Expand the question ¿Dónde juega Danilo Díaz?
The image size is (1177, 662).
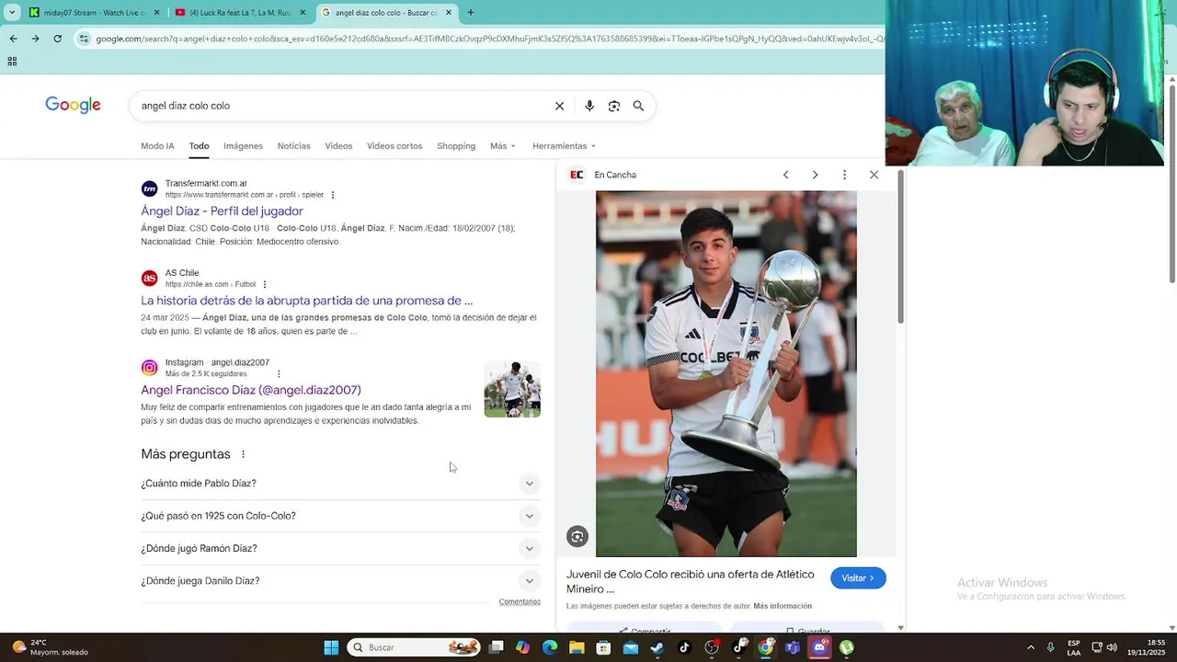[340, 581]
